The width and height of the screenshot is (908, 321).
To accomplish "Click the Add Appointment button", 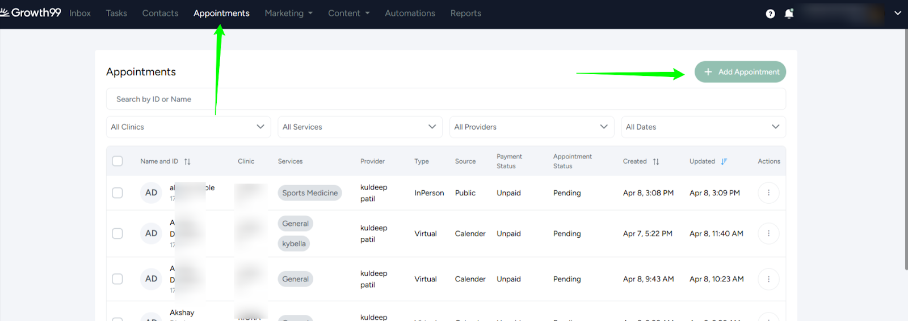I will pyautogui.click(x=740, y=72).
